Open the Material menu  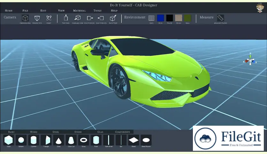[79, 10]
